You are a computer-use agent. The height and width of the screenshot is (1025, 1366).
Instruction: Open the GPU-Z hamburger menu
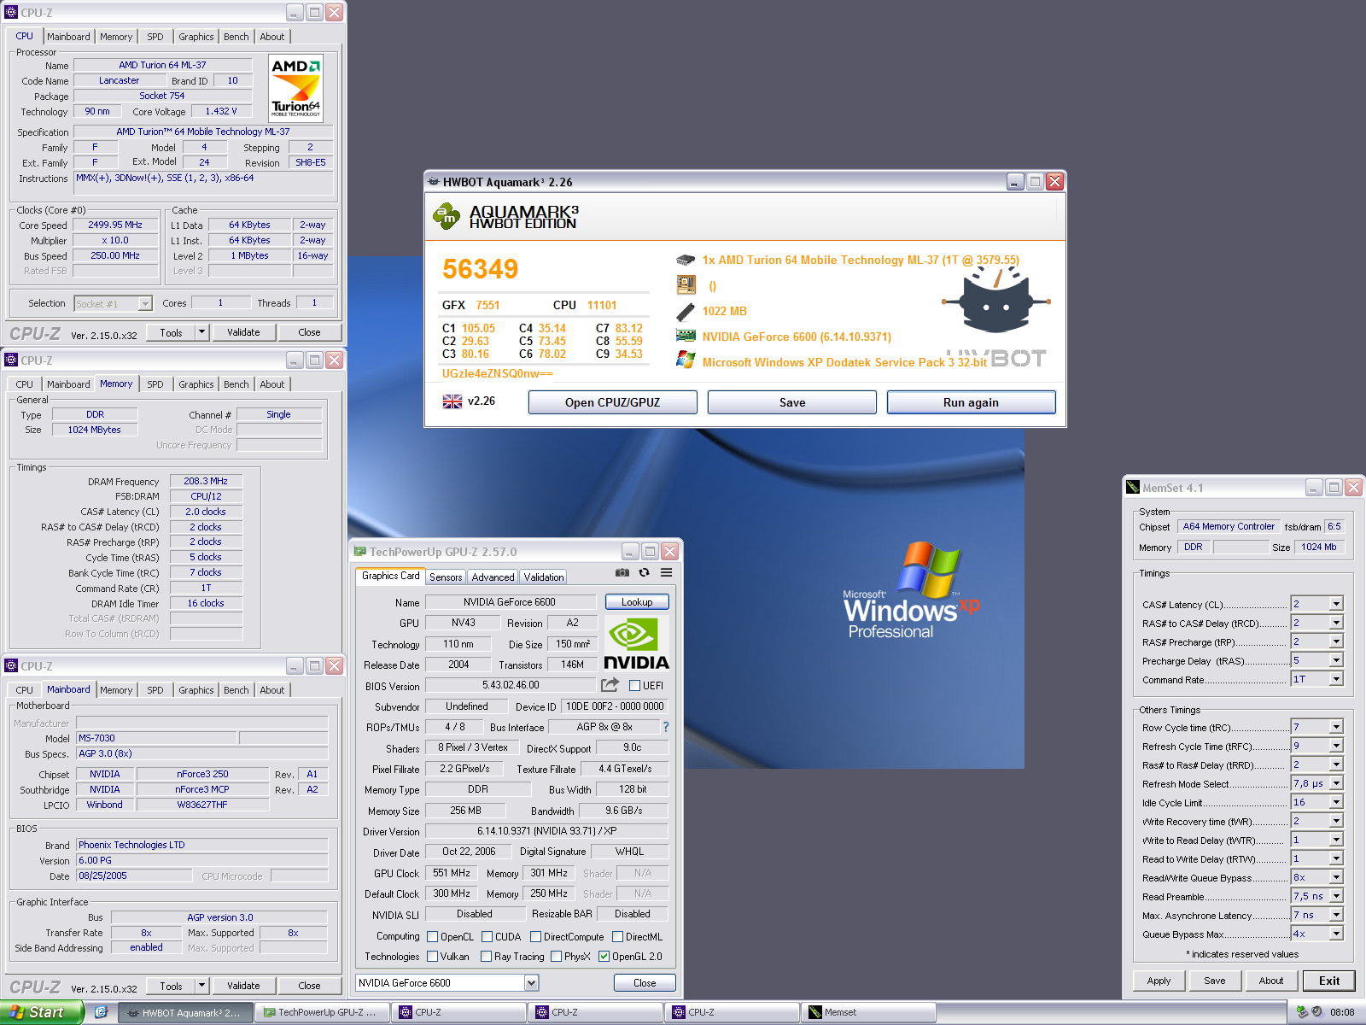pos(667,573)
